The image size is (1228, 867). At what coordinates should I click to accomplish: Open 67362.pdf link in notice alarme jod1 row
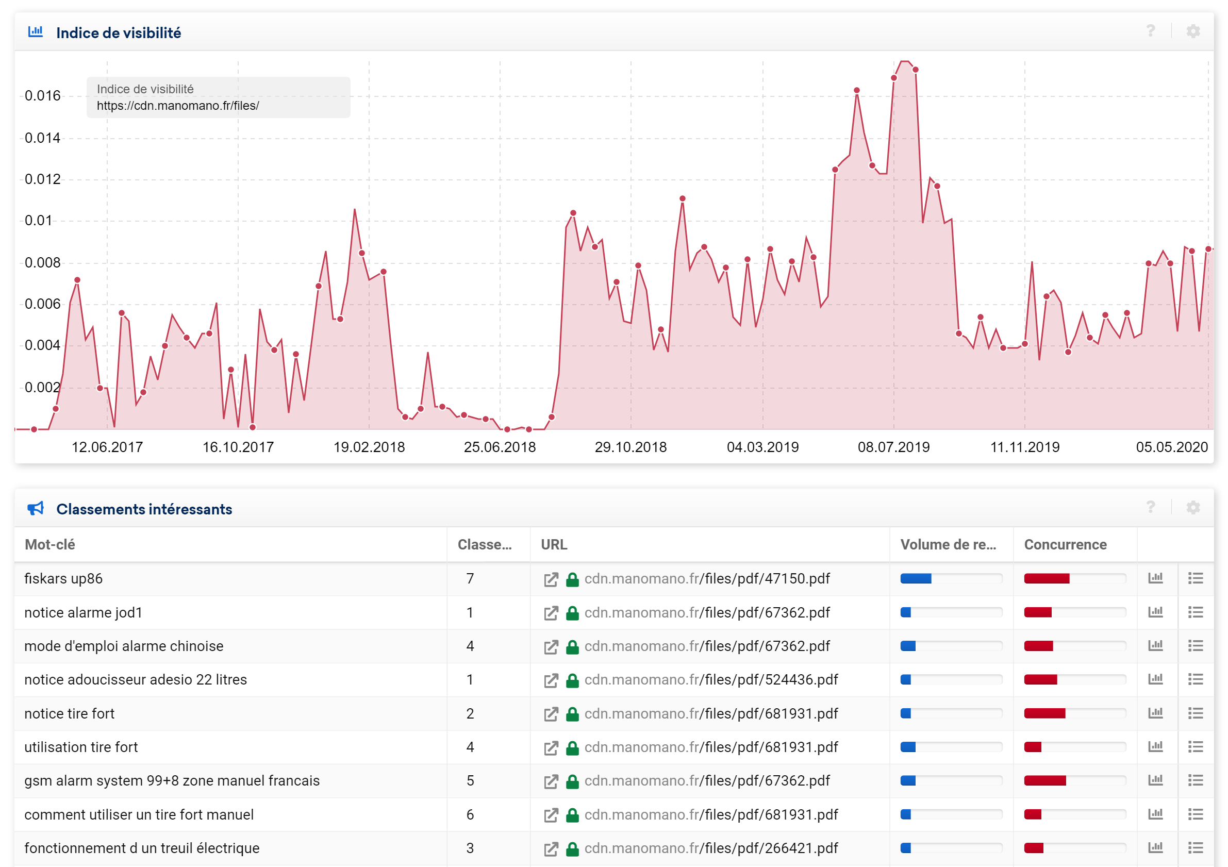tap(707, 612)
